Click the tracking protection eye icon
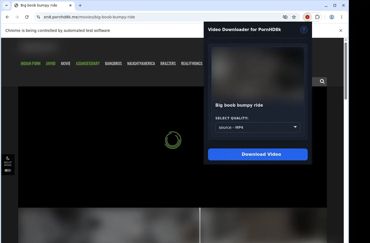The width and height of the screenshot is (370, 243). pyautogui.click(x=285, y=17)
